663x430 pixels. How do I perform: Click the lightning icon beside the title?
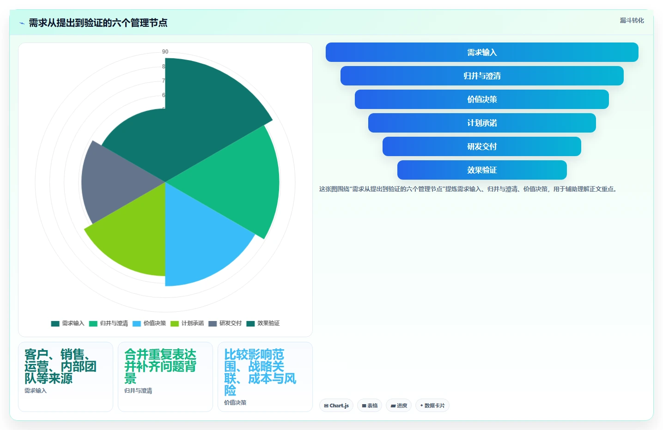tap(22, 23)
